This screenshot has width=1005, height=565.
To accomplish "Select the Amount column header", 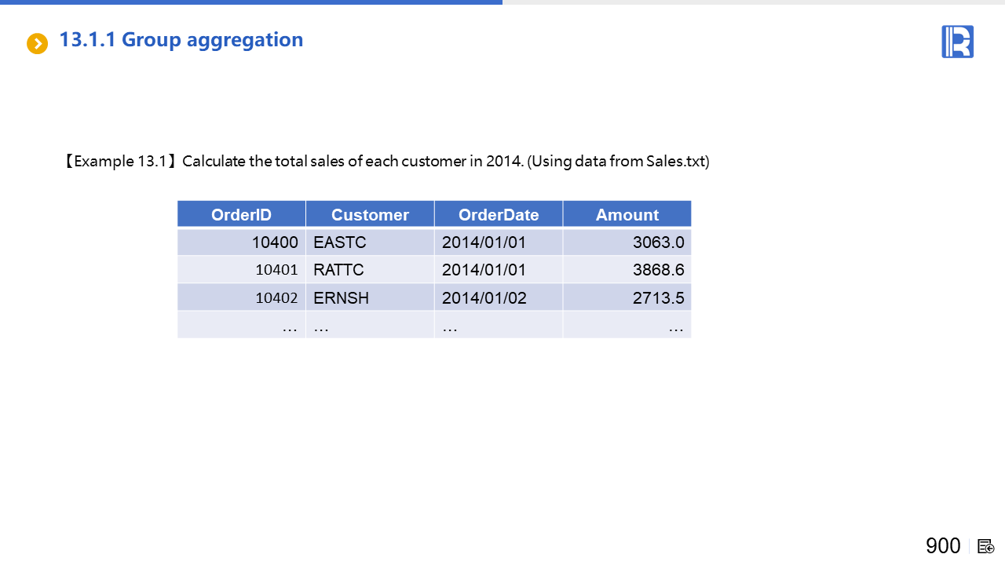I will pos(627,214).
